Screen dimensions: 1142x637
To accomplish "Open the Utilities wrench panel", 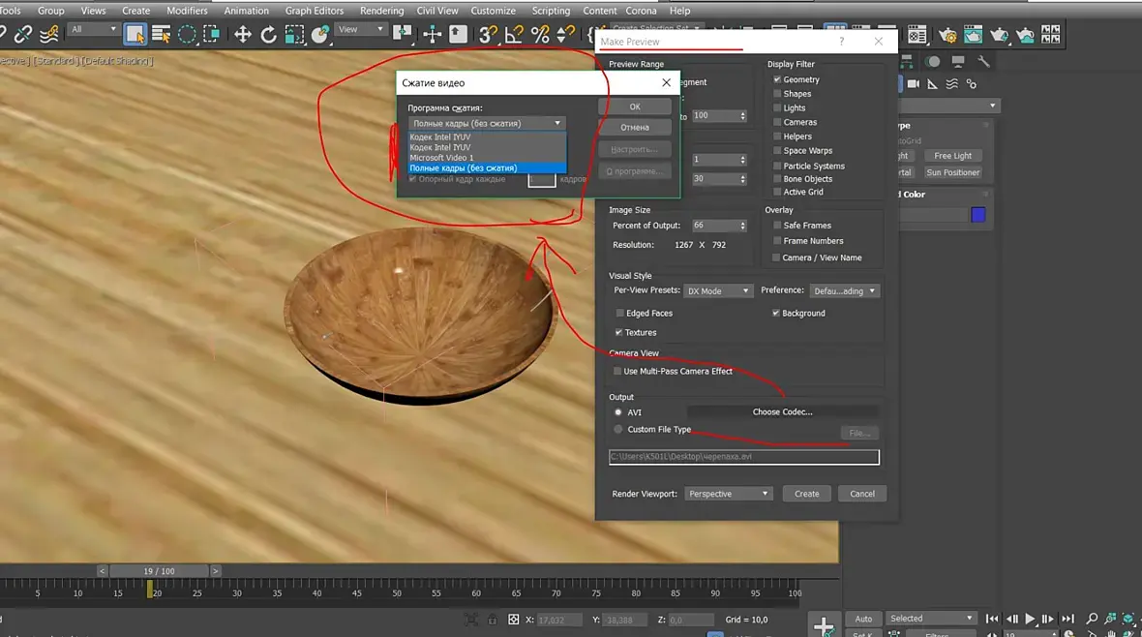I will pos(983,61).
